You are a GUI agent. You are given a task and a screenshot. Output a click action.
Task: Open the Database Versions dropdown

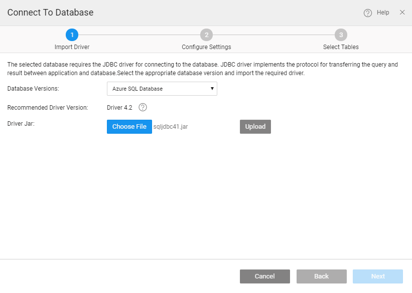point(162,89)
